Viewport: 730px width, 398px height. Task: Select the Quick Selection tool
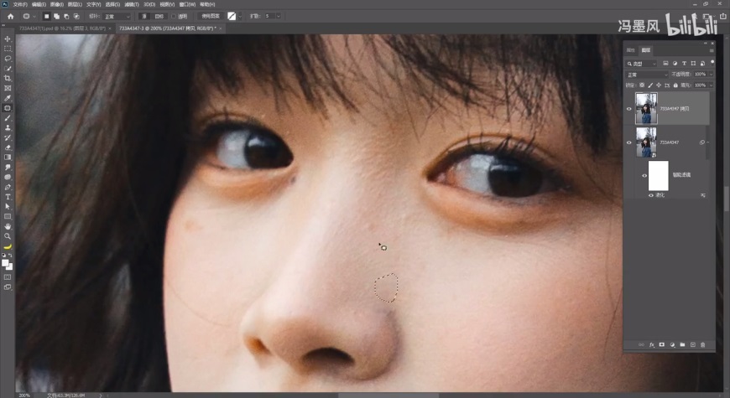pos(8,69)
